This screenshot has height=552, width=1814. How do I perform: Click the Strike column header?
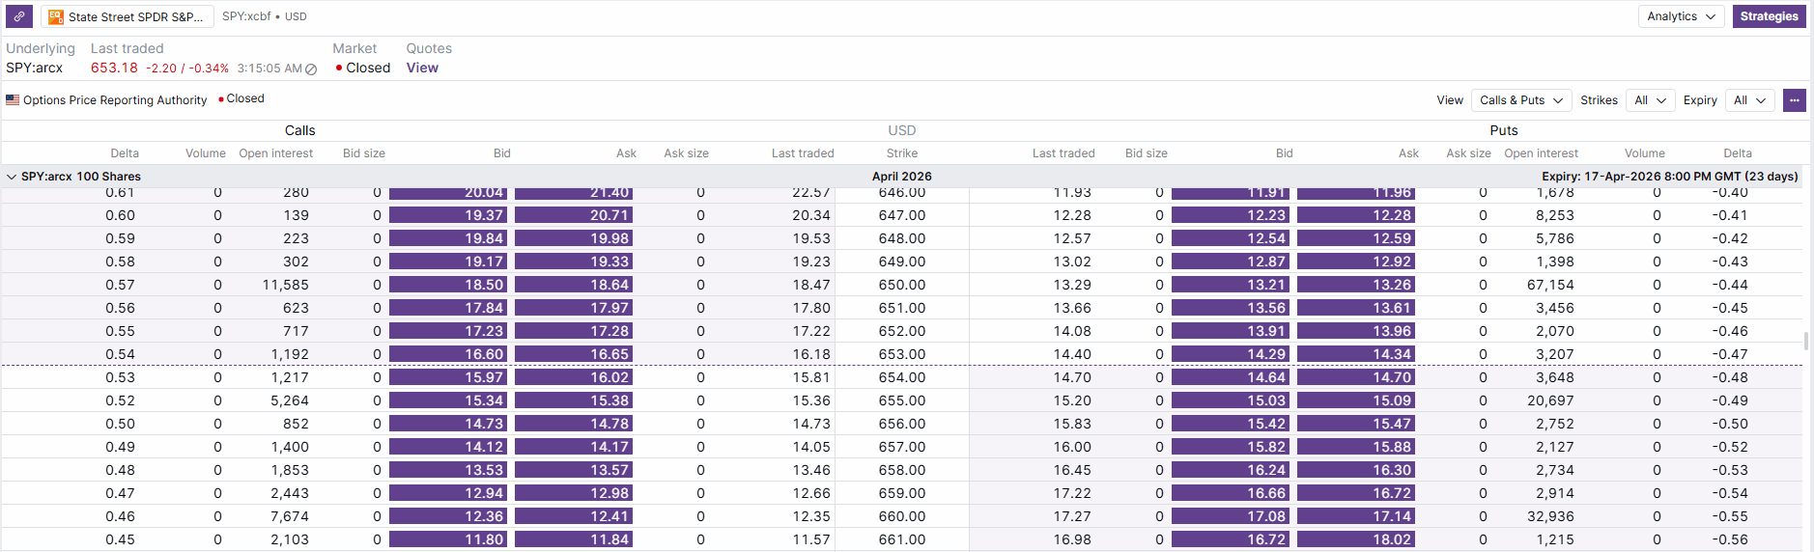[902, 153]
